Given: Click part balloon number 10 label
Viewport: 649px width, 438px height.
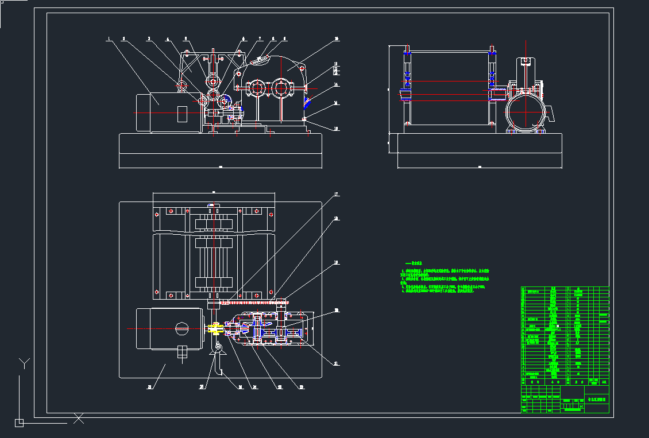Looking at the screenshot, I should click(336, 39).
